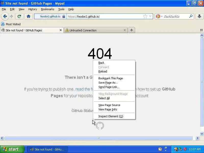Viewport: 204px width, 153px height.
Task: Click the keys tray icon
Action: click(176, 149)
